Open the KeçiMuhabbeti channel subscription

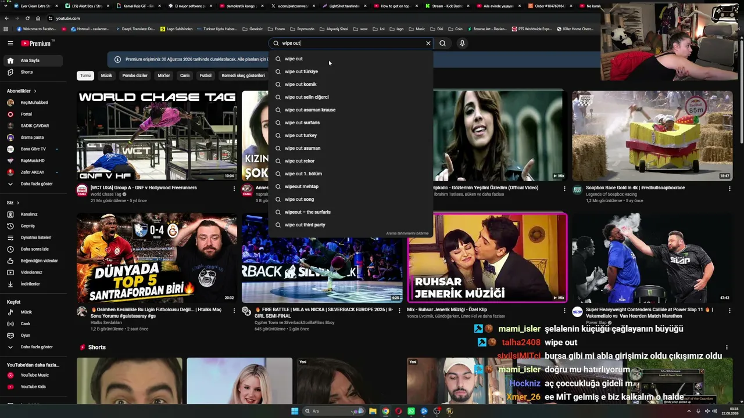(33, 103)
